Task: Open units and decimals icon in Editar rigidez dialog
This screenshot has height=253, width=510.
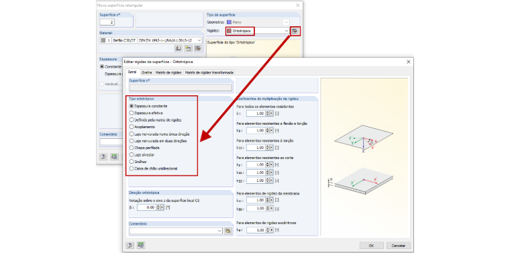Action: coord(140,246)
